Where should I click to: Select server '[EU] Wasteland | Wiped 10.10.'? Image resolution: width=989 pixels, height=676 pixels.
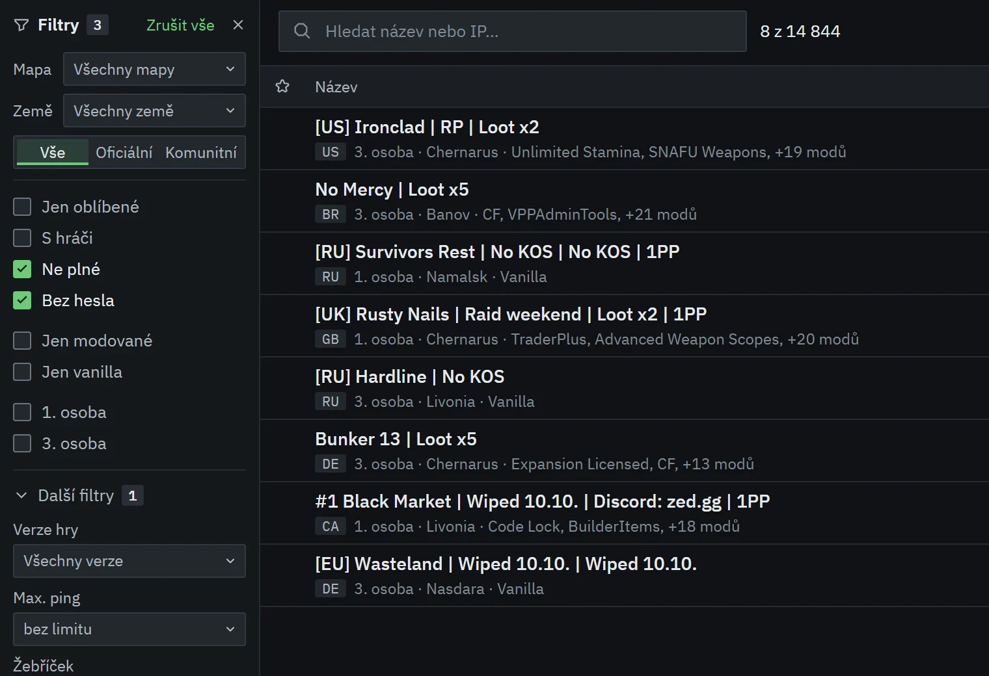tap(625, 575)
